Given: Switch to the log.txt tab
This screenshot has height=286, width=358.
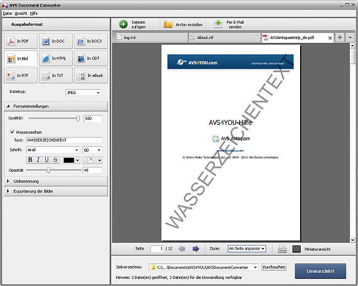Looking at the screenshot, I should click(x=151, y=37).
